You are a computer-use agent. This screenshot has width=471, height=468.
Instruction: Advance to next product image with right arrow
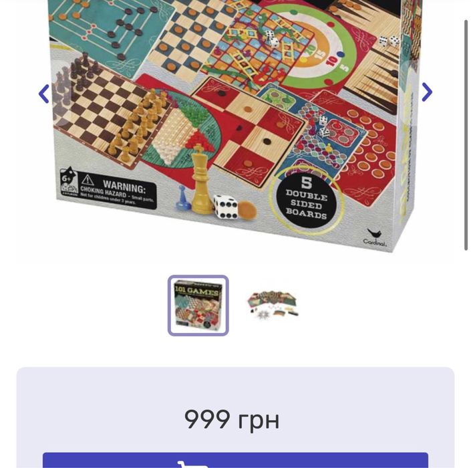pos(427,92)
